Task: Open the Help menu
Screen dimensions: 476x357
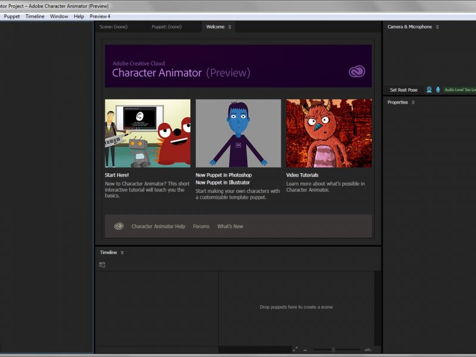Action: tap(79, 17)
